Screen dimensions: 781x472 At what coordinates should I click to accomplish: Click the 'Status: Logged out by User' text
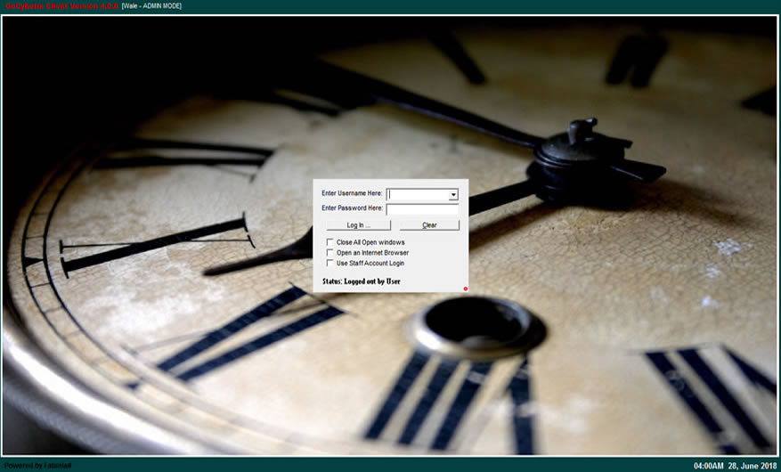pyautogui.click(x=361, y=281)
